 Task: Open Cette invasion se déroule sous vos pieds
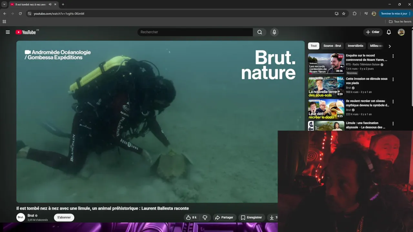(x=367, y=81)
